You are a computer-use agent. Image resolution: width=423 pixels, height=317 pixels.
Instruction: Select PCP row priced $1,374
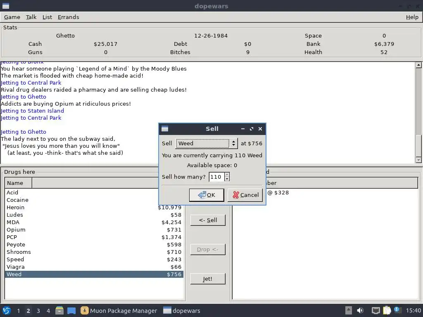coord(94,237)
